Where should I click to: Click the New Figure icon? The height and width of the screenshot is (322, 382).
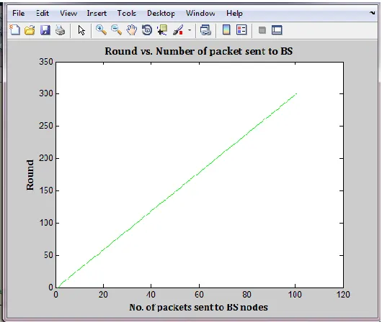pos(15,30)
